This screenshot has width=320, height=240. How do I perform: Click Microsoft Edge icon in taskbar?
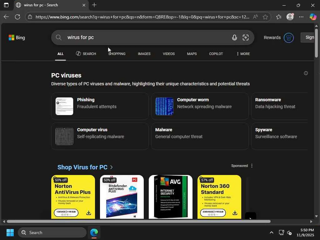coord(94,232)
